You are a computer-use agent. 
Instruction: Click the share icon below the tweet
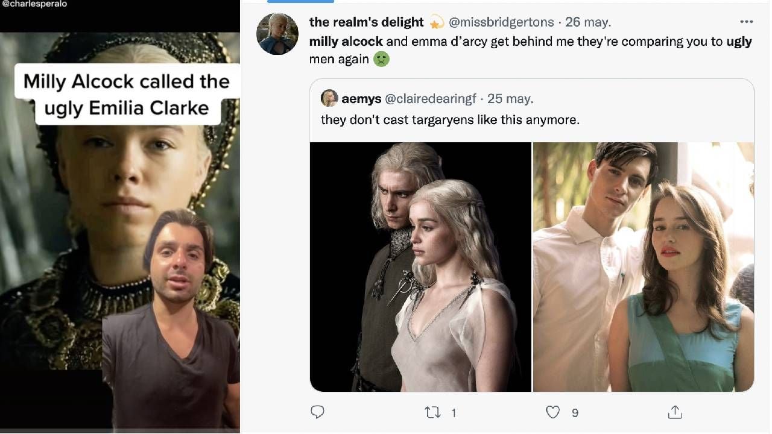[x=675, y=412]
